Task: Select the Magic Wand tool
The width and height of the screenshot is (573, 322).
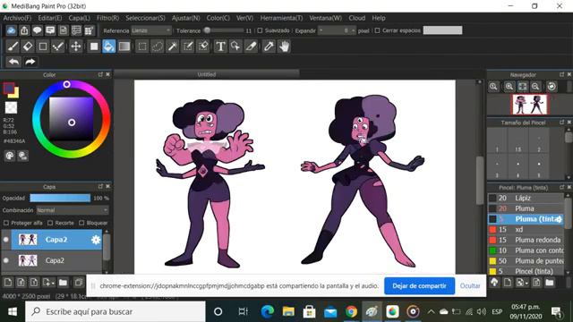Action: click(173, 47)
